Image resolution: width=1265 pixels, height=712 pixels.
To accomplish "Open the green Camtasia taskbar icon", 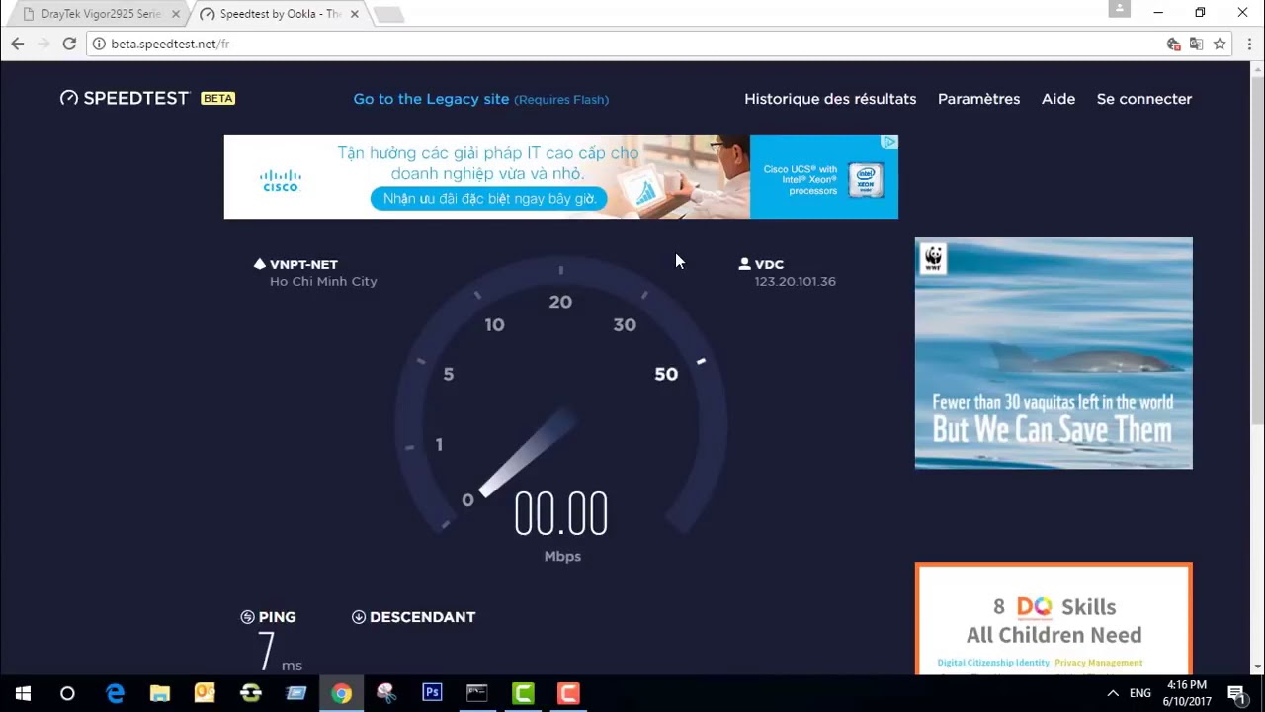I will pos(523,693).
